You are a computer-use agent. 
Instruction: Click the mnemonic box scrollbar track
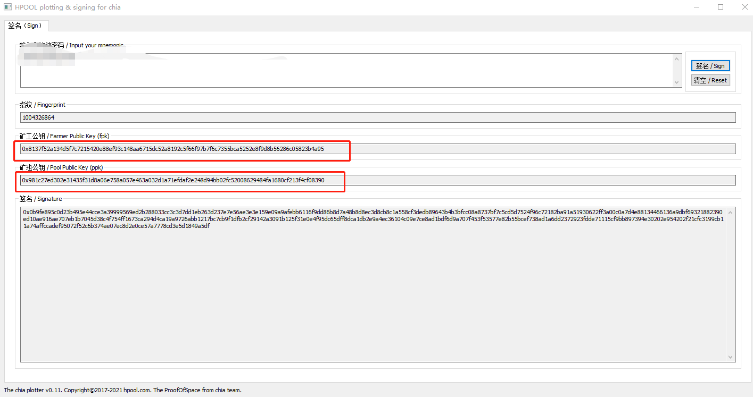click(x=677, y=70)
